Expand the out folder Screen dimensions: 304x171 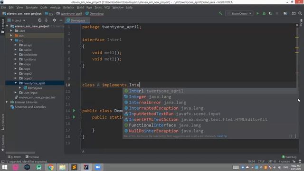click(11, 36)
